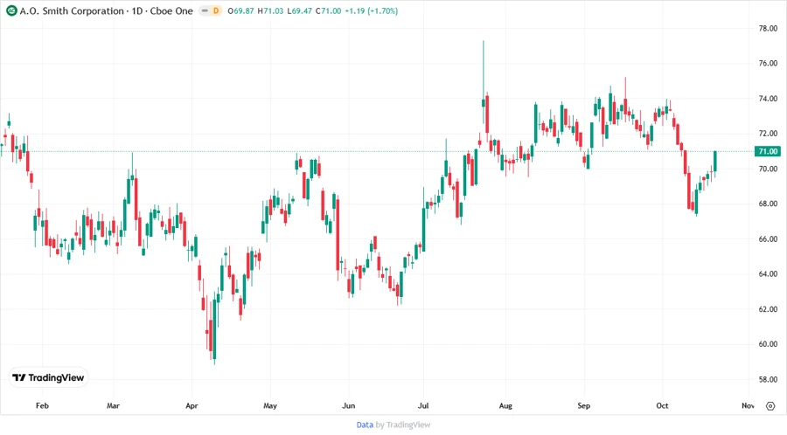This screenshot has width=787, height=435.
Task: Click the orange D delayed-data badge
Action: [216, 10]
